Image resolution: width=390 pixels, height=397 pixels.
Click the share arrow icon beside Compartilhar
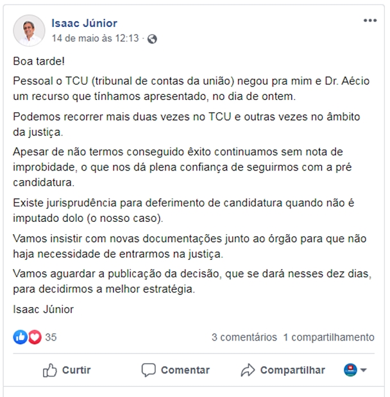[x=248, y=370]
